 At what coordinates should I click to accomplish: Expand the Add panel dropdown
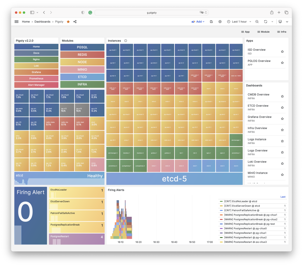click(x=198, y=22)
